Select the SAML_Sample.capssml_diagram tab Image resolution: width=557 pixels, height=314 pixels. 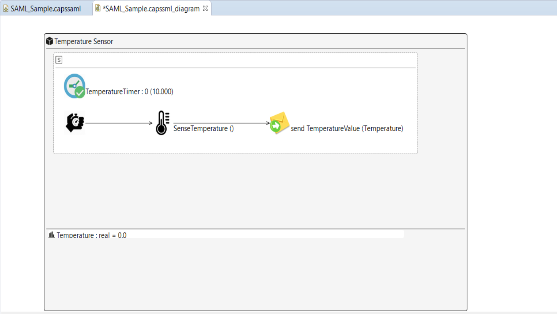click(x=151, y=9)
